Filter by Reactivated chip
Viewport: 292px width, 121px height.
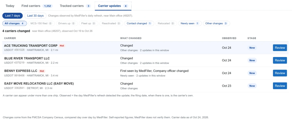(111, 24)
